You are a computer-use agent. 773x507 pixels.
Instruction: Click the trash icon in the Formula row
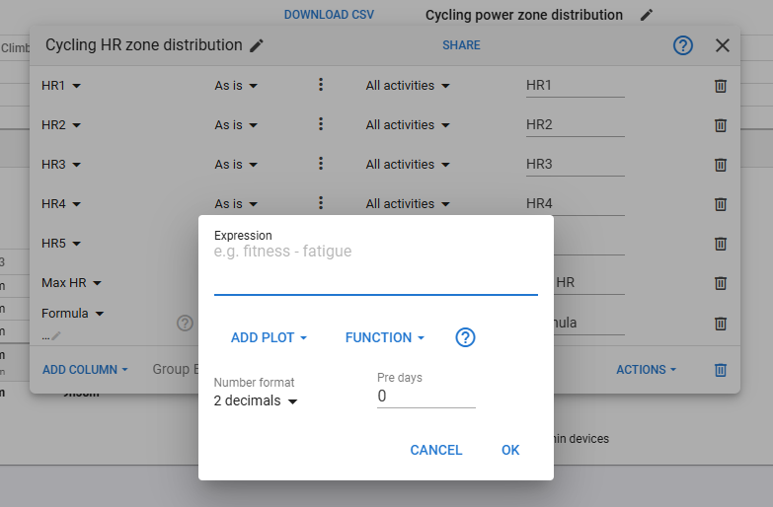tap(721, 323)
